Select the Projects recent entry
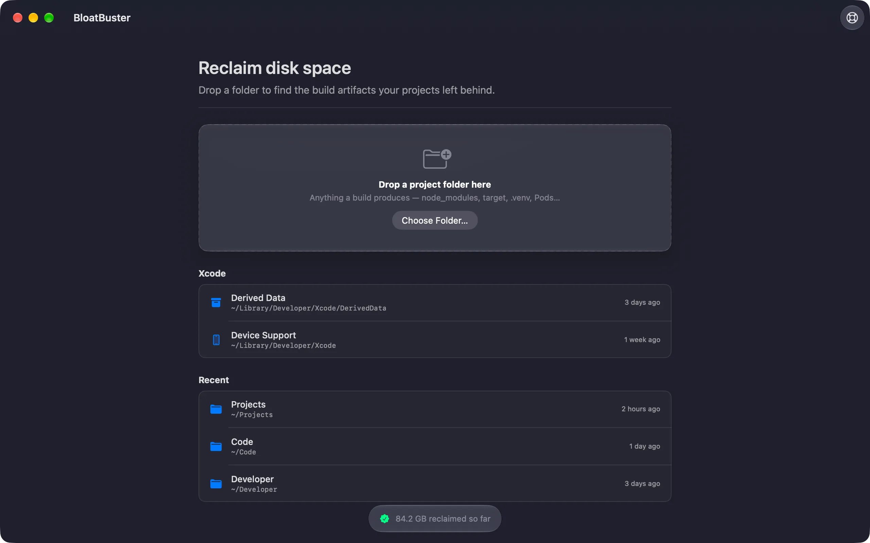 click(x=435, y=409)
